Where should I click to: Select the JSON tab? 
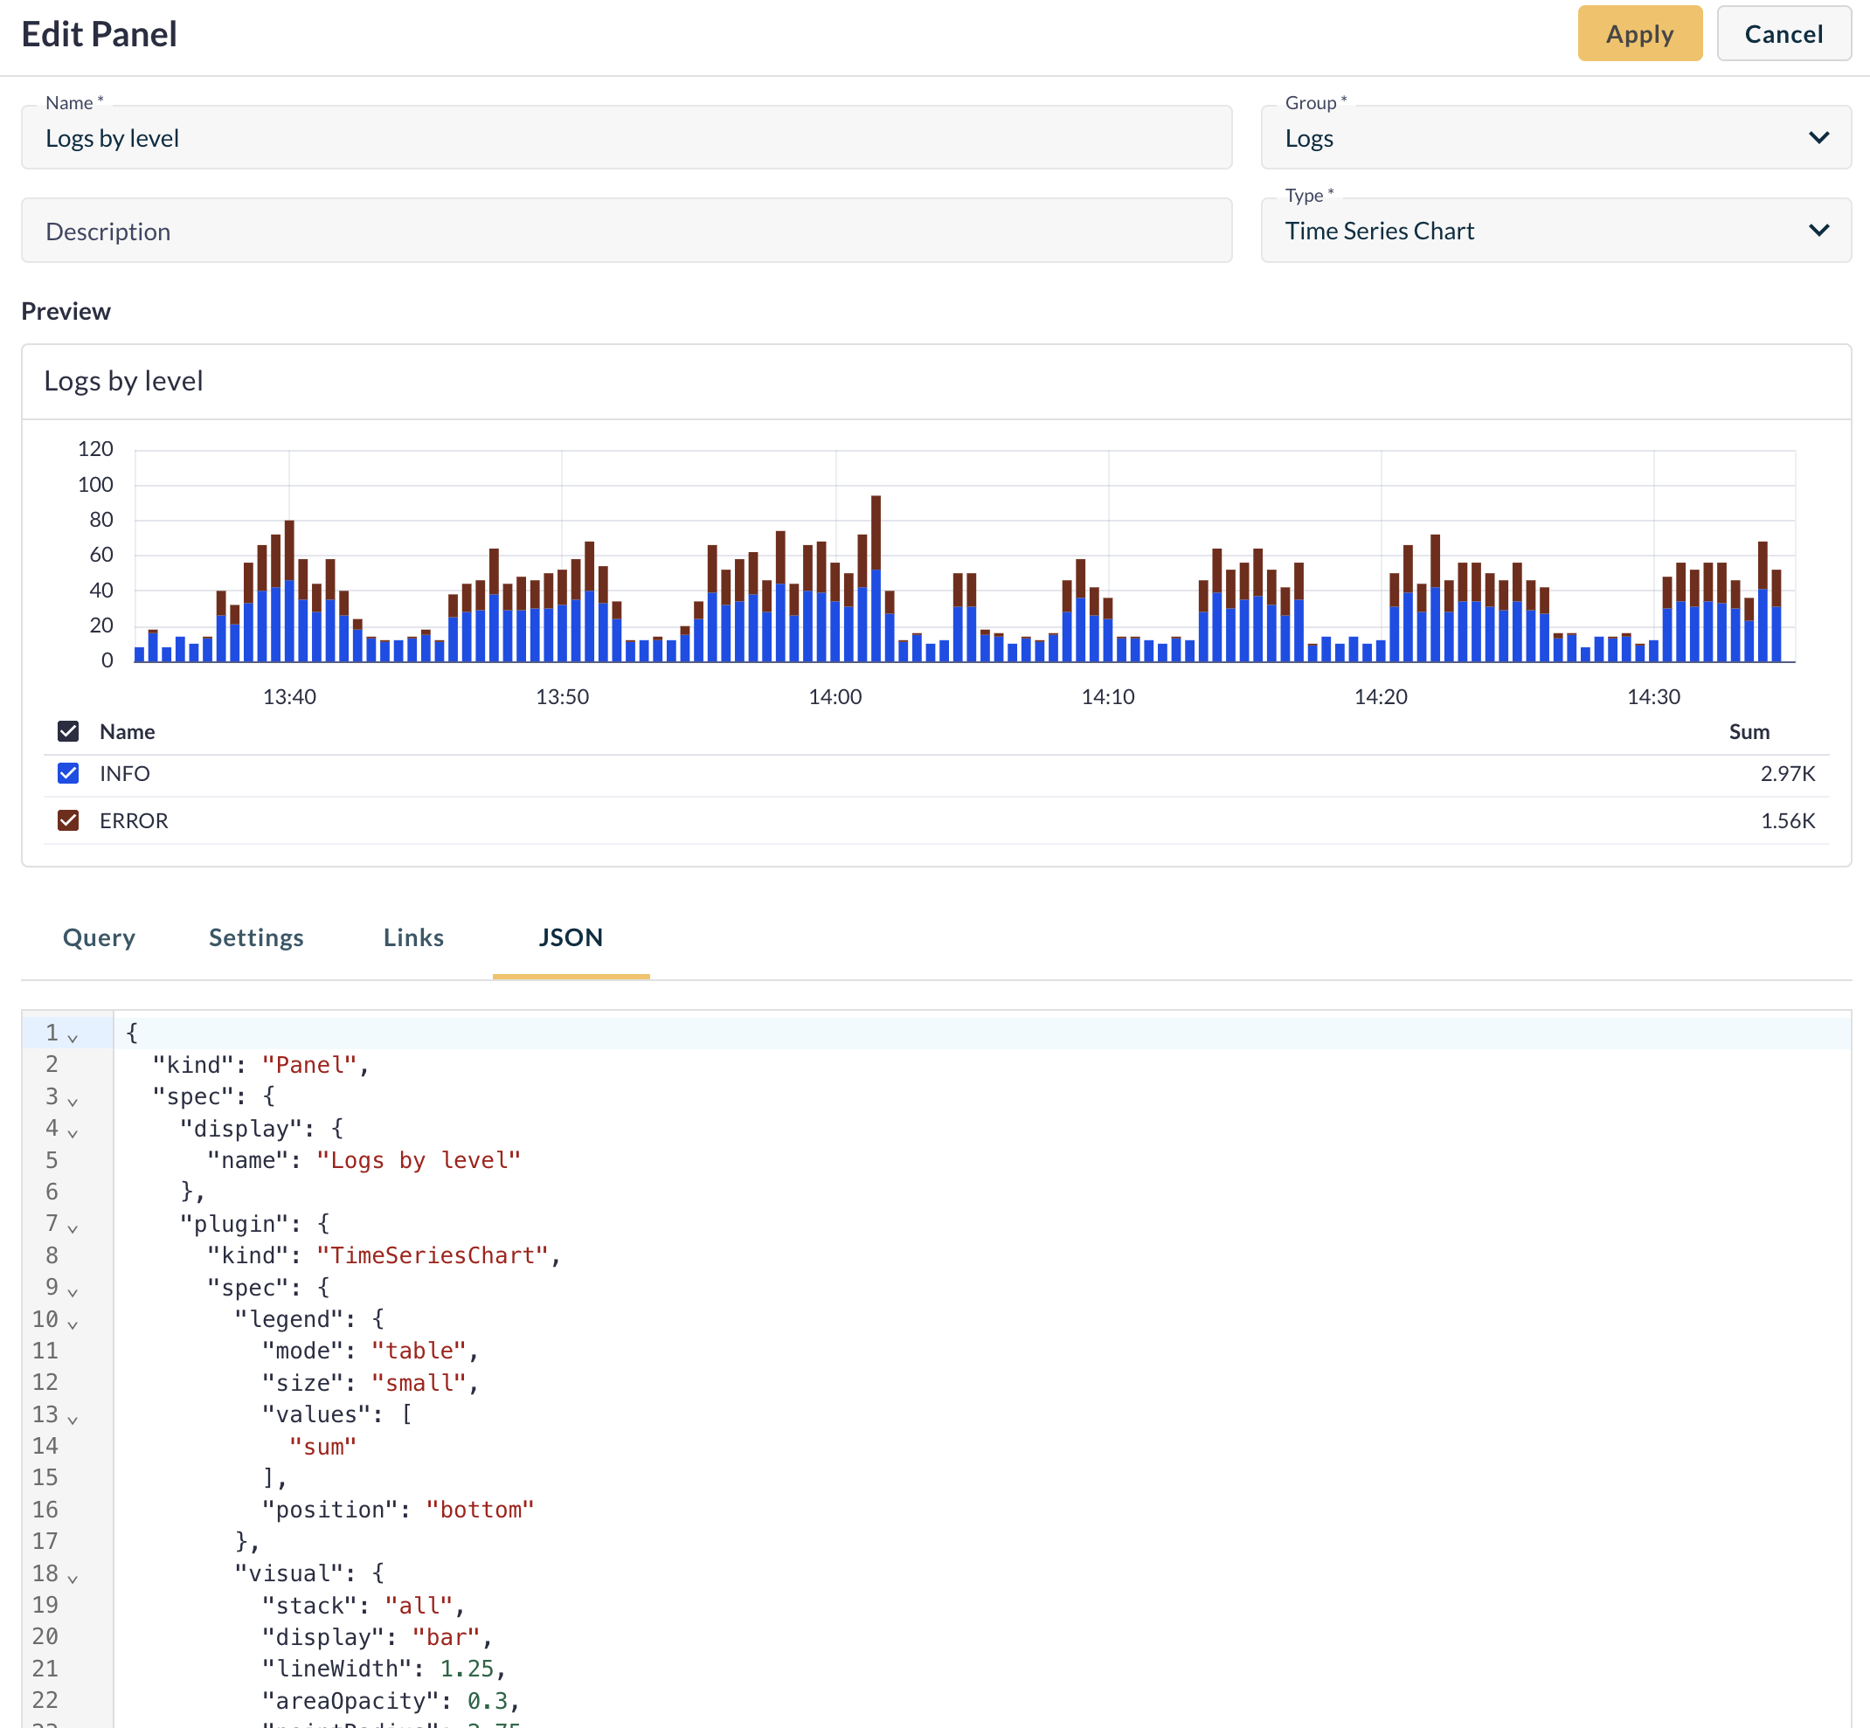[571, 937]
